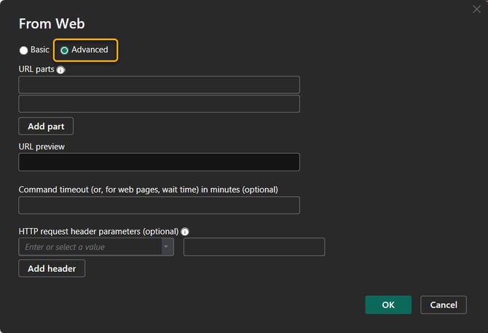488x333 pixels.
Task: Click the URL preview label text
Action: tap(42, 146)
